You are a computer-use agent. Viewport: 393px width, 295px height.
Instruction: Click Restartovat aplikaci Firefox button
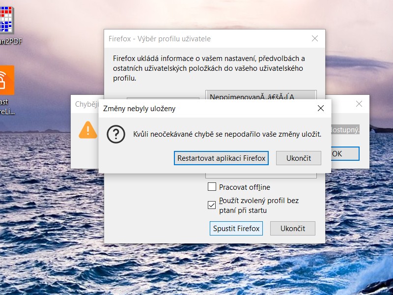[221, 158]
